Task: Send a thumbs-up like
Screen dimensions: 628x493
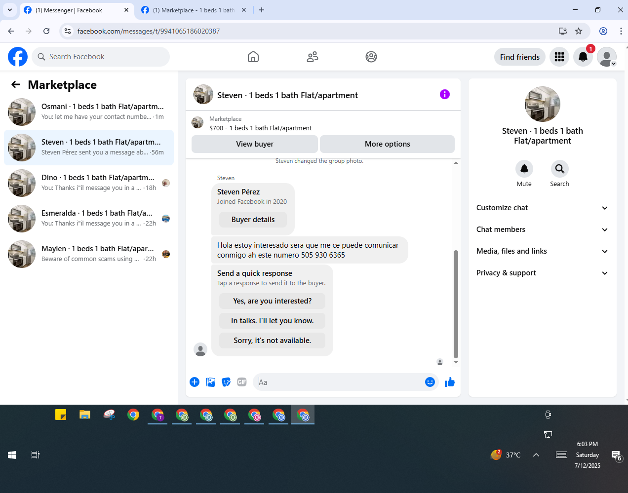Action: (450, 382)
